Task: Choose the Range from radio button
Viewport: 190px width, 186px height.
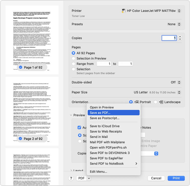Action: click(x=73, y=64)
